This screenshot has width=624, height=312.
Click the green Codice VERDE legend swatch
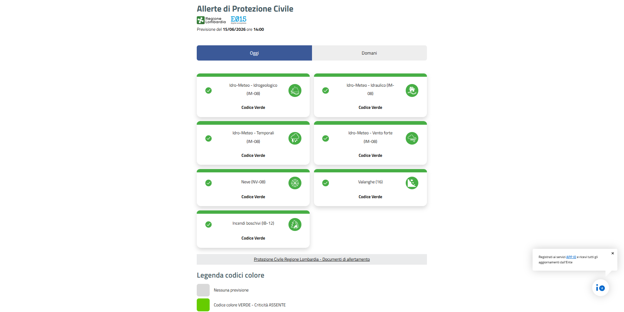(203, 305)
